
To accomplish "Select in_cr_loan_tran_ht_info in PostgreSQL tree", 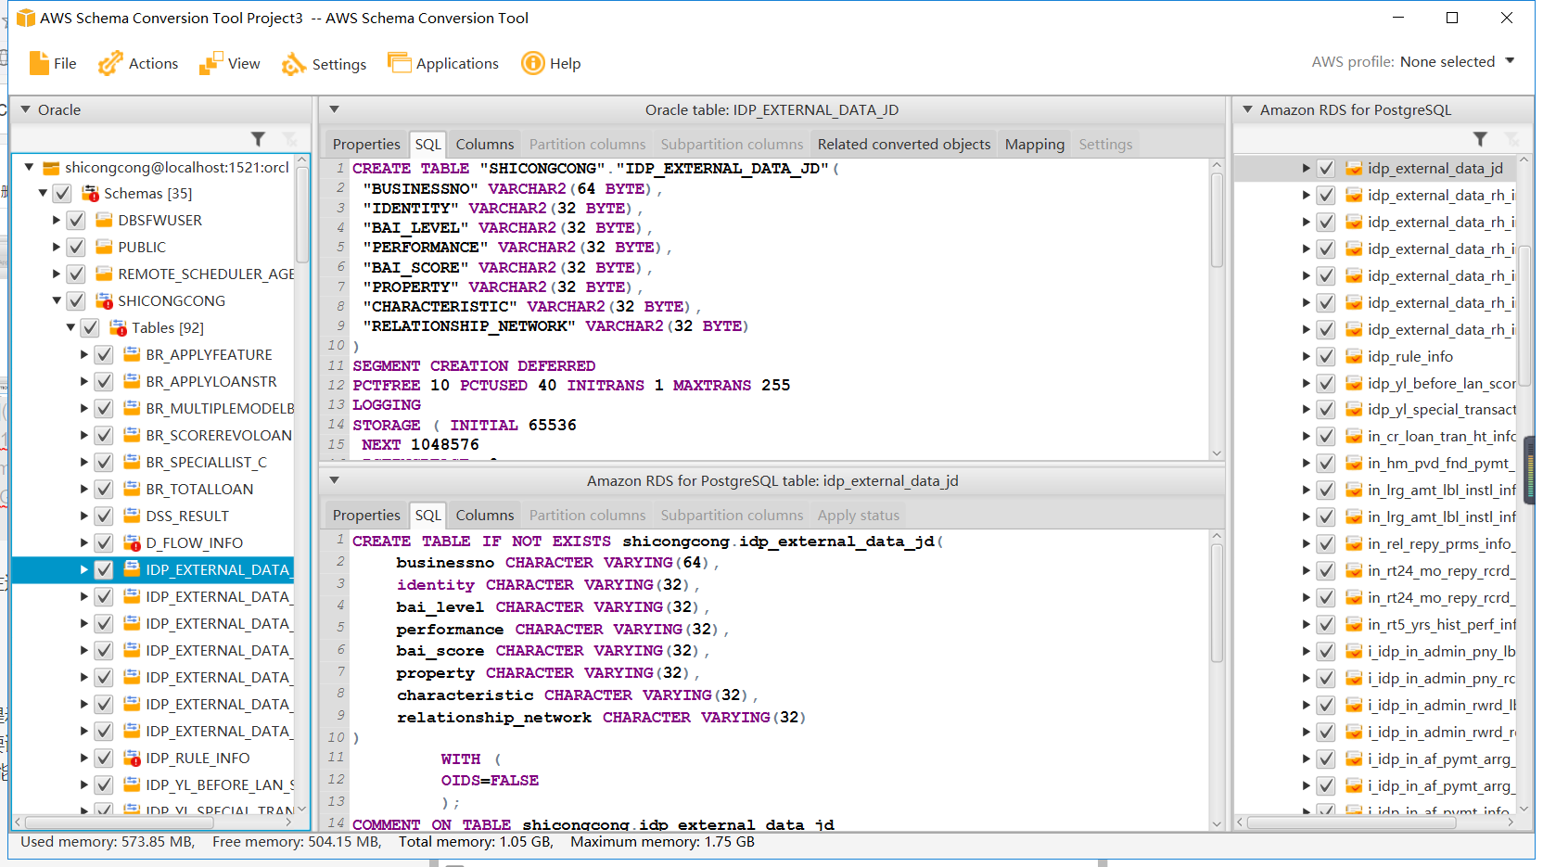I will [x=1441, y=437].
